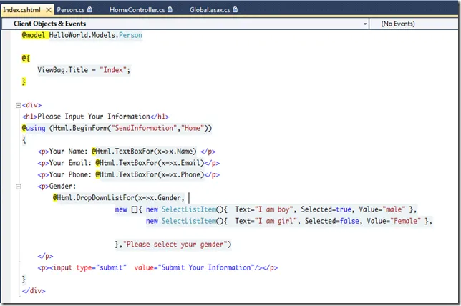The height and width of the screenshot is (306, 461).
Task: Click Selected=true in first list item
Action: tap(326, 209)
